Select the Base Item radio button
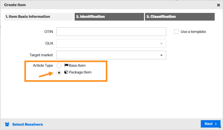Image resolution: width=223 pixels, height=130 pixels. (59, 66)
